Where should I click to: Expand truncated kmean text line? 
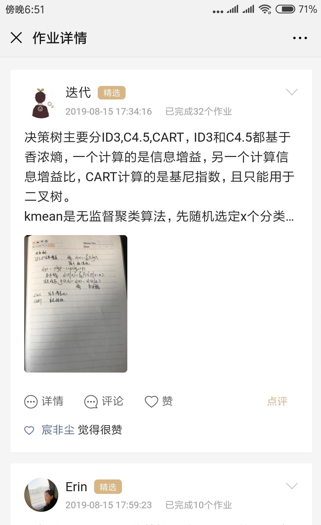coord(159,216)
